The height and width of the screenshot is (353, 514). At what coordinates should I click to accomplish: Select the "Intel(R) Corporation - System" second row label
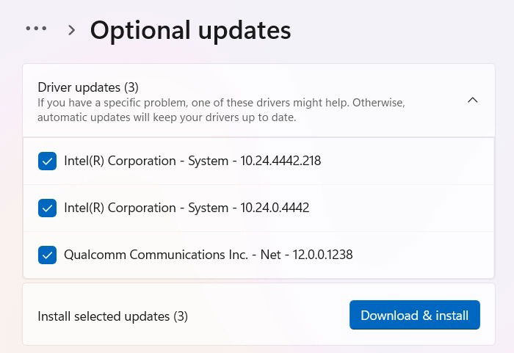(145, 208)
